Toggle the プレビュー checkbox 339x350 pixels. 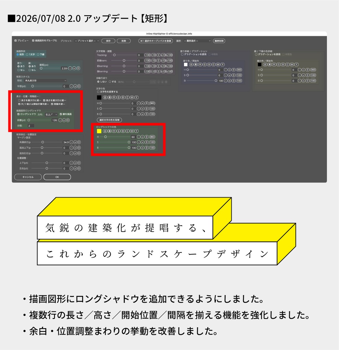pyautogui.click(x=15, y=41)
